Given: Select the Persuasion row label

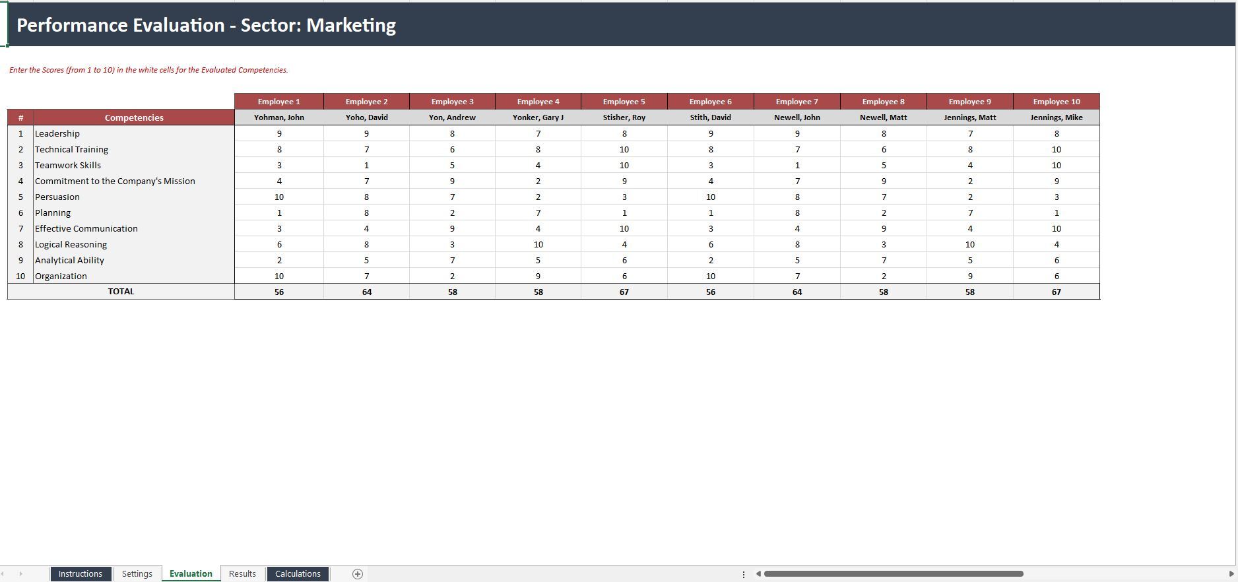Looking at the screenshot, I should pyautogui.click(x=134, y=197).
